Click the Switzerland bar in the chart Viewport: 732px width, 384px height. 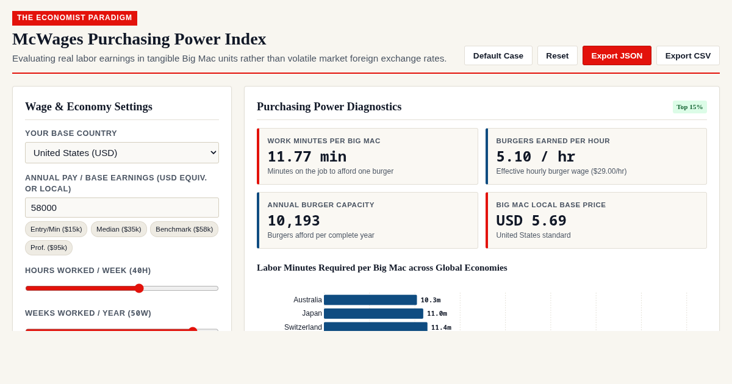(376, 327)
